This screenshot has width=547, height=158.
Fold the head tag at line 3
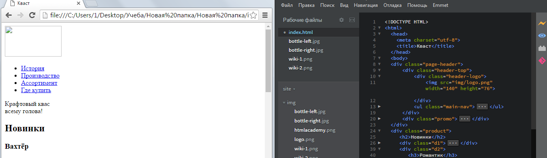pyautogui.click(x=379, y=34)
